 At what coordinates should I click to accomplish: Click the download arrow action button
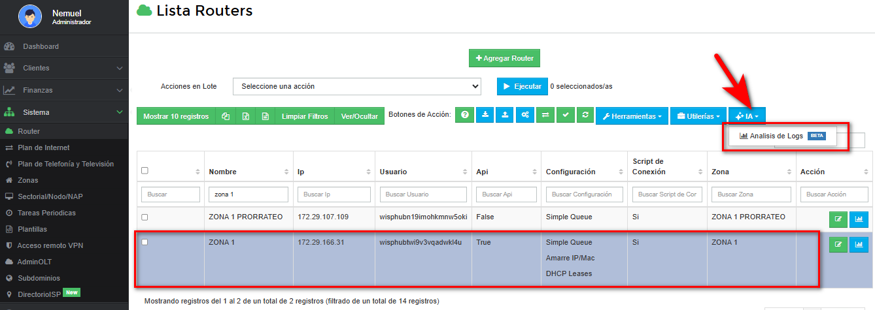pyautogui.click(x=485, y=116)
